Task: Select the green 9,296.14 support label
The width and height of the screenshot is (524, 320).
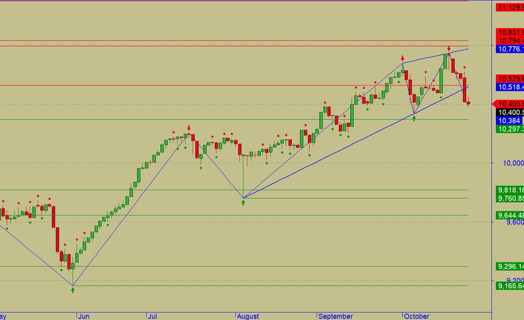Action: pos(511,266)
